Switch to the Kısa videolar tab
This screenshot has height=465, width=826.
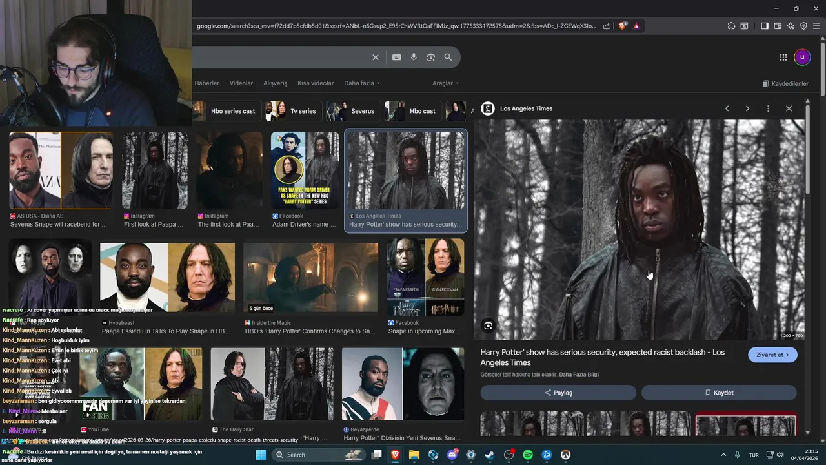pyautogui.click(x=316, y=83)
